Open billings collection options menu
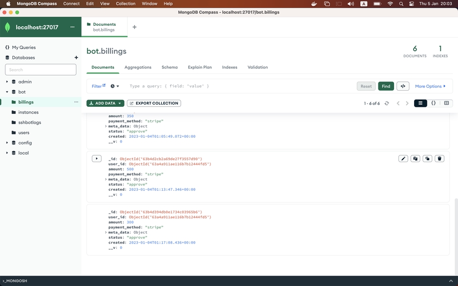Image resolution: width=458 pixels, height=286 pixels. [x=76, y=102]
